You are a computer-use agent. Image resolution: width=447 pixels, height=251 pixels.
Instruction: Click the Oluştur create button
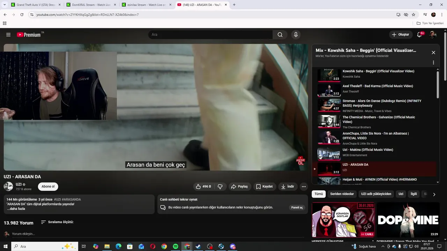(x=400, y=35)
